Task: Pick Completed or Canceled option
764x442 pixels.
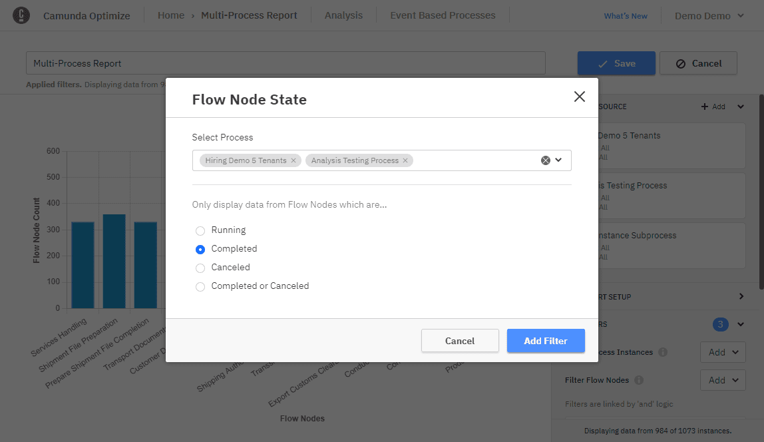Action: click(200, 286)
